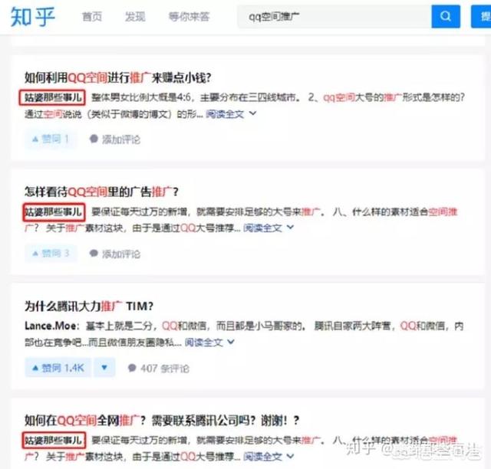Upvote 赞同 1.4K on TIM answer

point(58,368)
